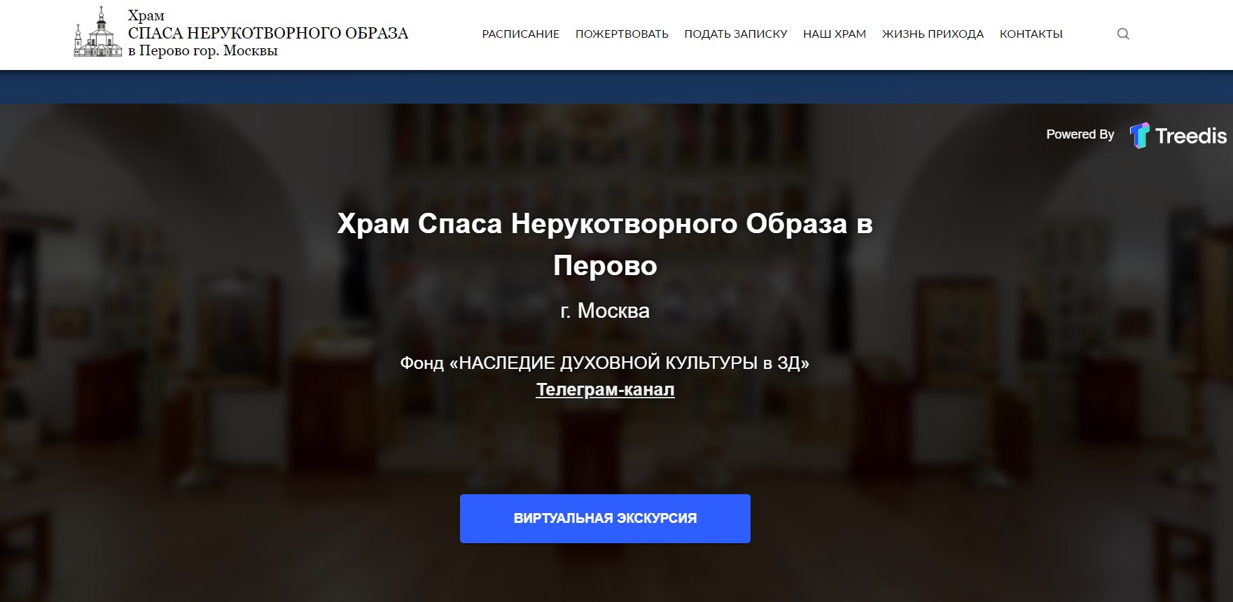Screen dimensions: 1233x602
Task: Open the search magnifier icon
Action: tap(1123, 34)
